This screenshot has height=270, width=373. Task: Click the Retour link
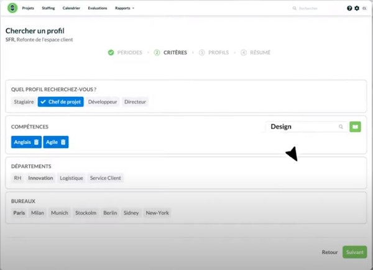point(329,253)
